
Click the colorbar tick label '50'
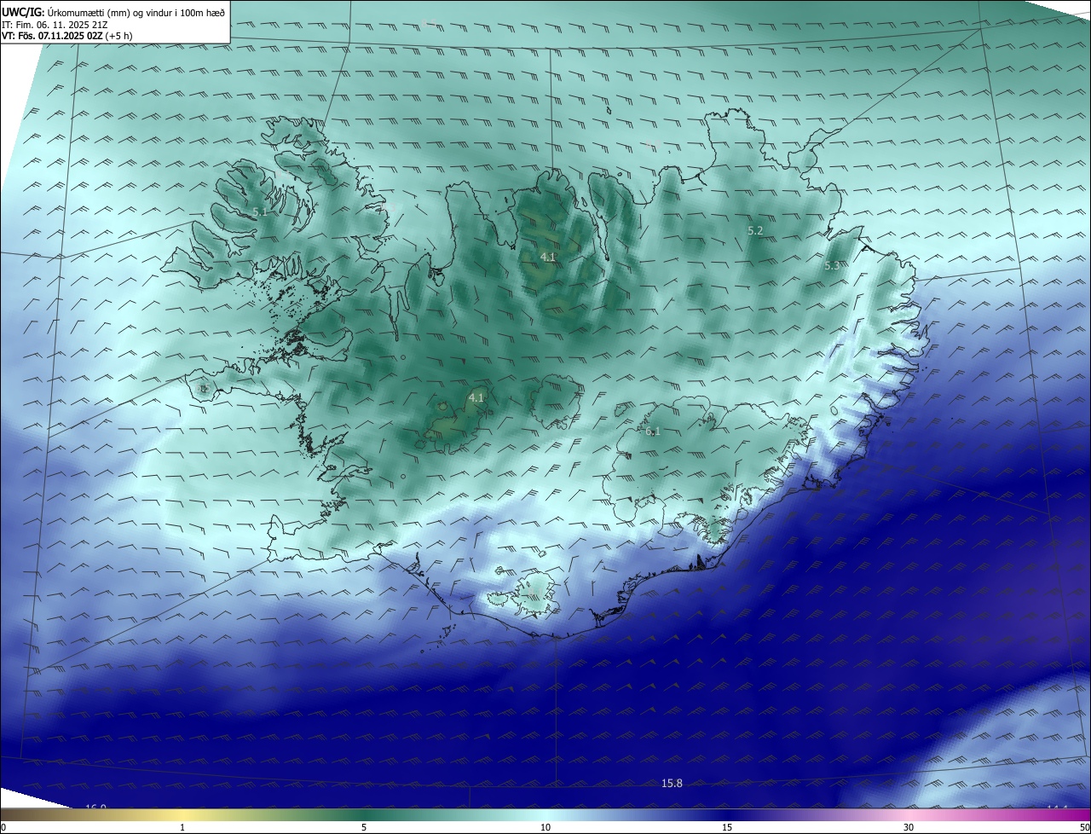tap(1084, 827)
